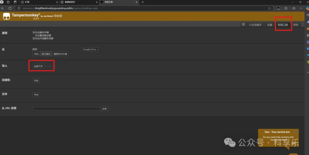
Task: Open the Google Drive cloud type dropdown
Action: 91,49
